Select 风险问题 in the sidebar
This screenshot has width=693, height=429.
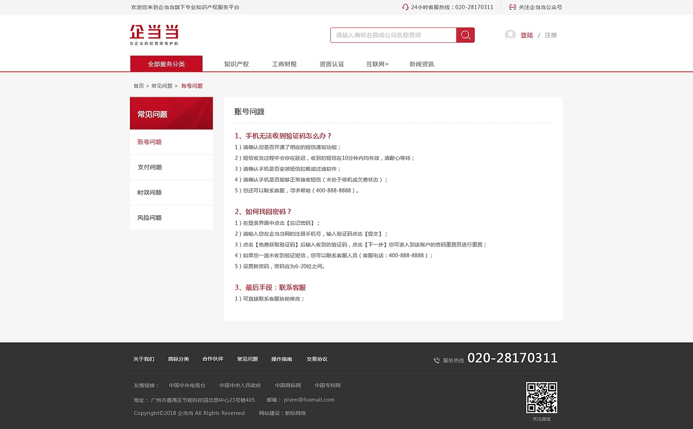pos(150,217)
